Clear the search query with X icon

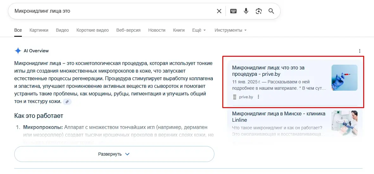coord(219,11)
